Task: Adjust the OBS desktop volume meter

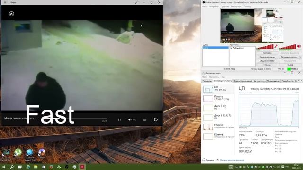Action: pos(288,47)
